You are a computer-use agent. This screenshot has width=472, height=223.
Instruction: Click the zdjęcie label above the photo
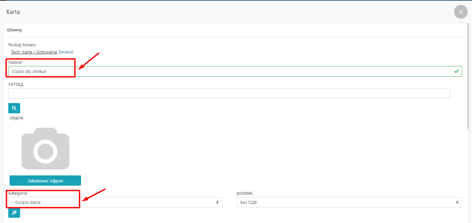coord(16,118)
